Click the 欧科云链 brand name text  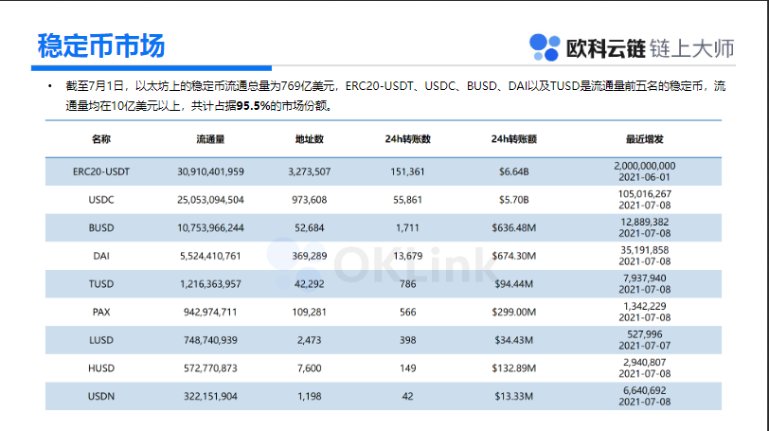point(606,48)
